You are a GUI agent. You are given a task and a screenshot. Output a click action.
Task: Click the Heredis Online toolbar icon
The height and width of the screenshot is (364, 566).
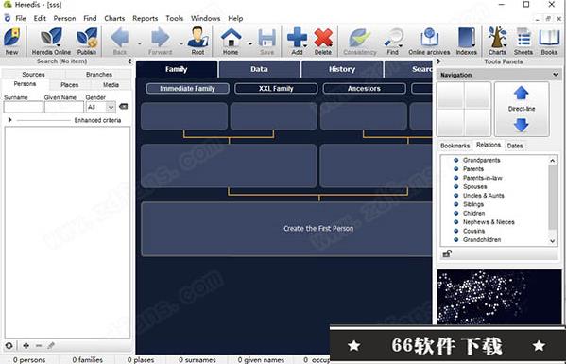pyautogui.click(x=51, y=38)
